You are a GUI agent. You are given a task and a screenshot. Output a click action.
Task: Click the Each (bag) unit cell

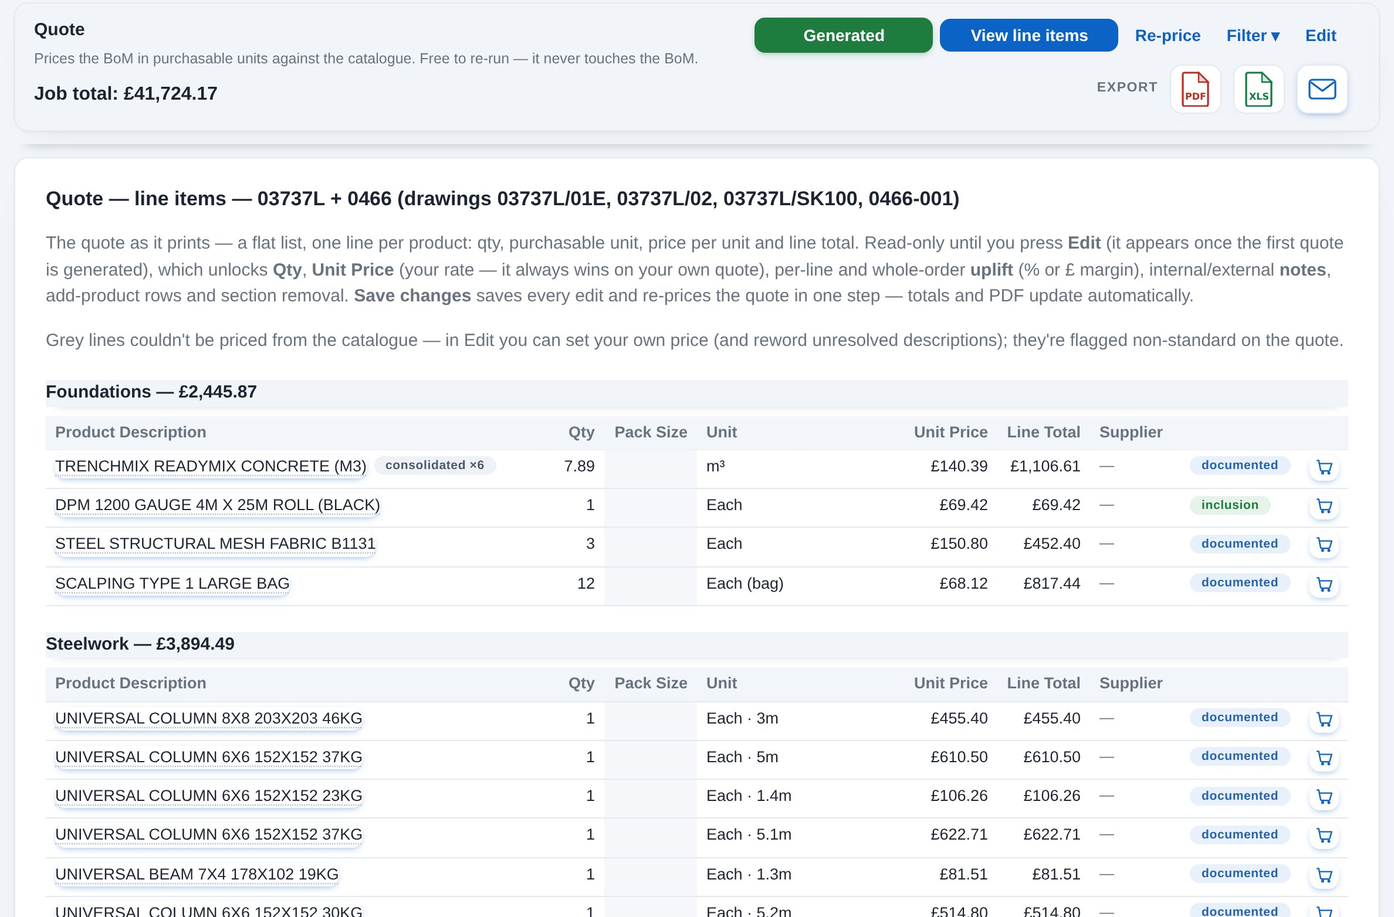click(745, 583)
